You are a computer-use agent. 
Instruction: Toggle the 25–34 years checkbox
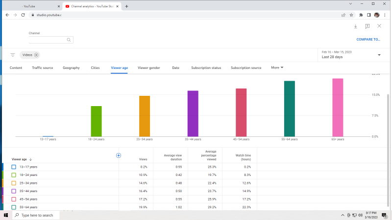tap(14, 183)
